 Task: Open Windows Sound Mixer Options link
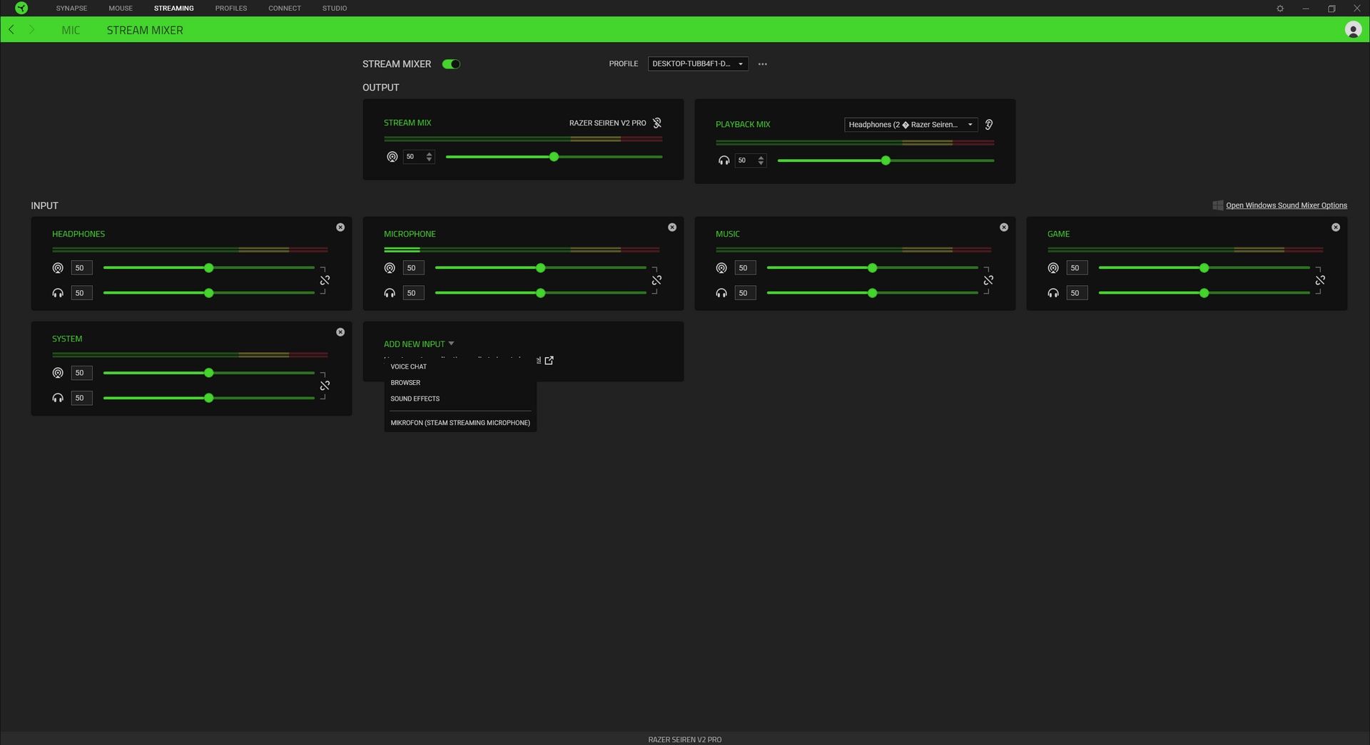[1287, 205]
